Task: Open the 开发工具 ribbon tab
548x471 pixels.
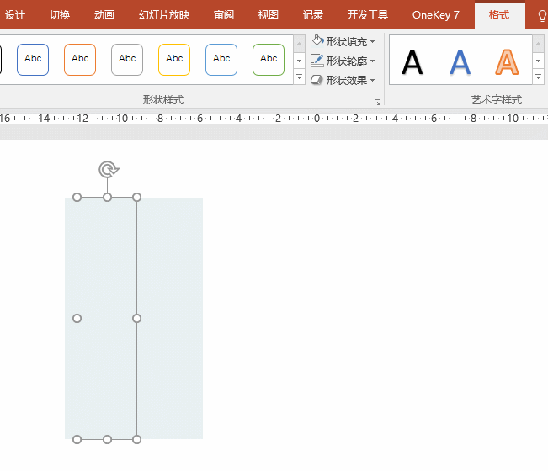Action: [x=368, y=15]
